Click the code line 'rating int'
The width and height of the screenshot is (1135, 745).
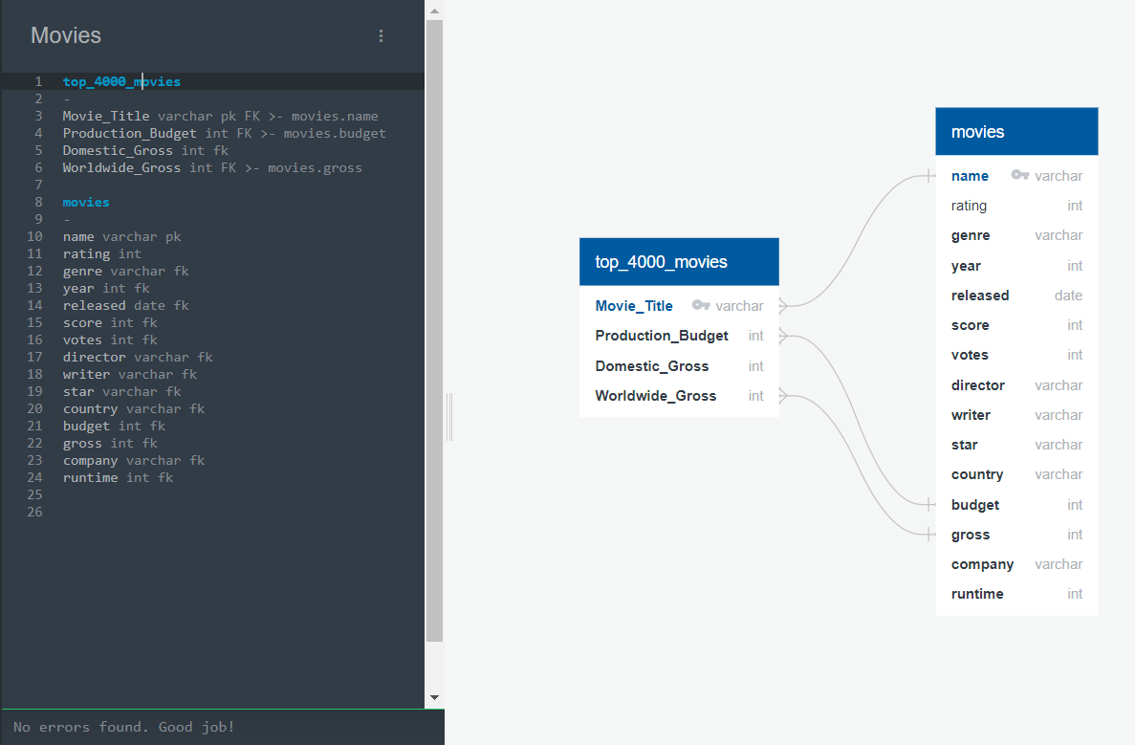(x=102, y=254)
